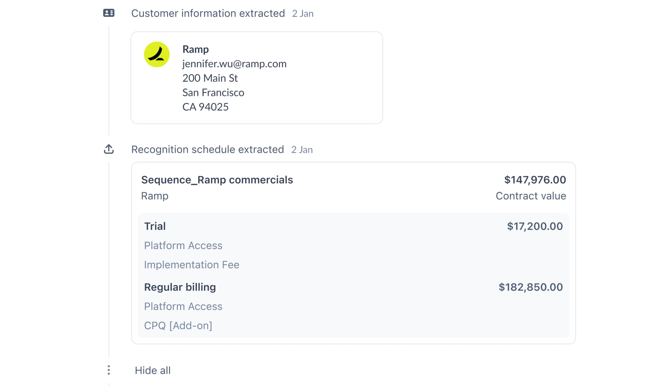Viewport: 672px width, 386px height.
Task: Click the jennifer.wu@ramp.com email address
Action: (234, 64)
